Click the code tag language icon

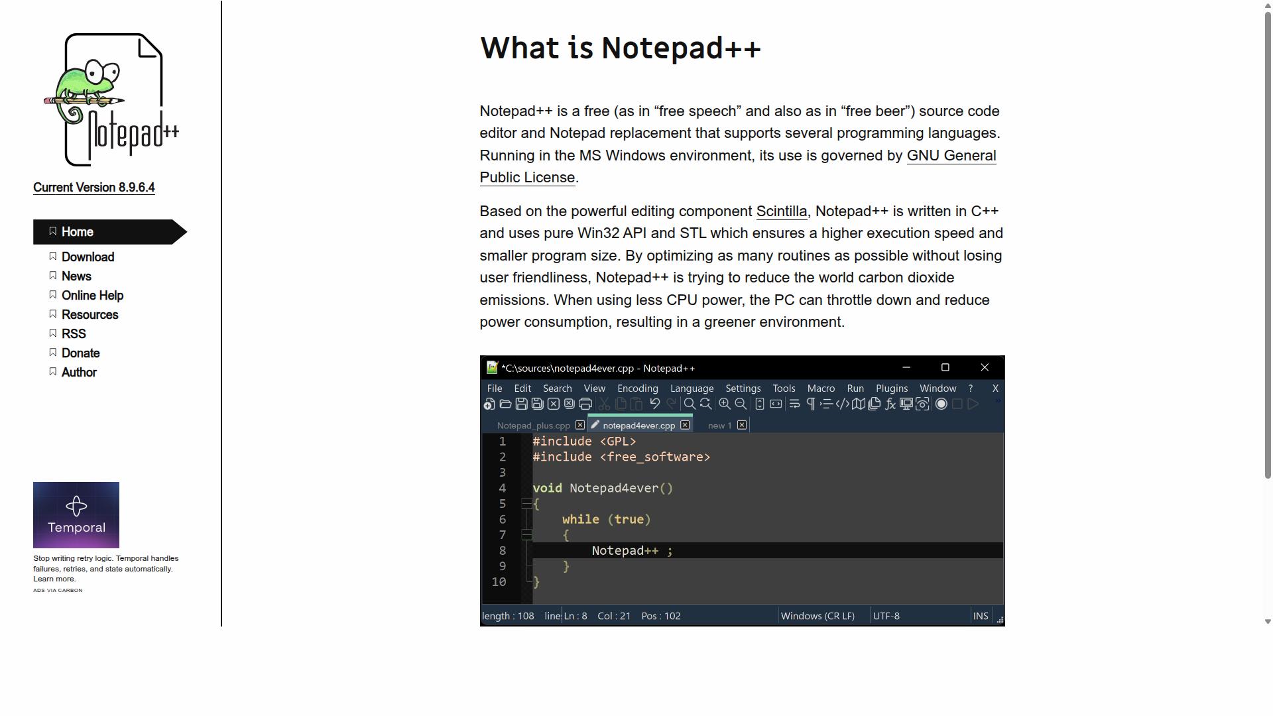tap(842, 404)
